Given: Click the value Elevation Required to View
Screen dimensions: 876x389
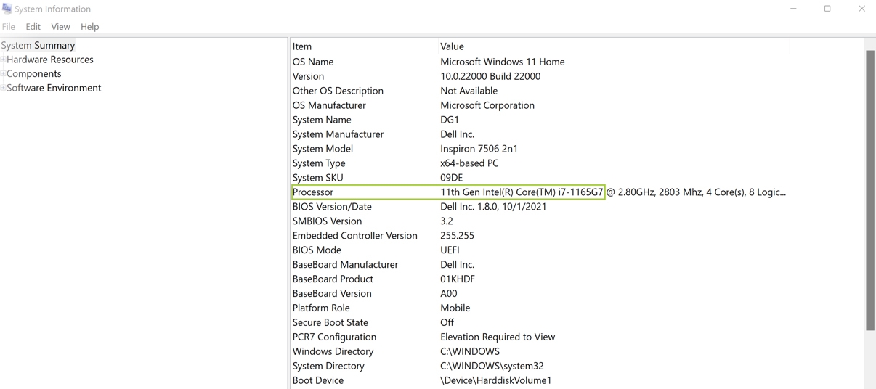Looking at the screenshot, I should click(498, 337).
